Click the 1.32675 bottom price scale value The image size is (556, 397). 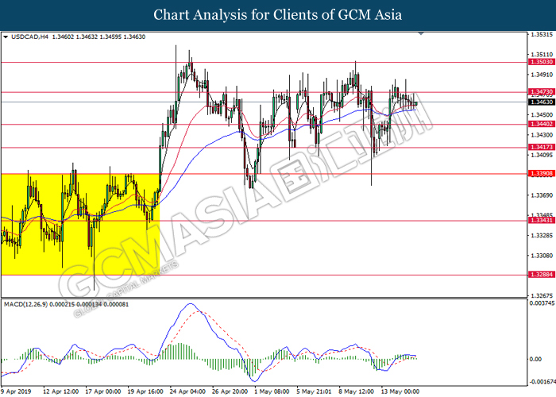[542, 295]
